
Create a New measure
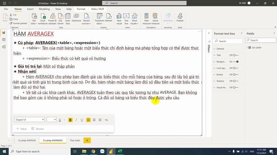(x=146, y=19)
